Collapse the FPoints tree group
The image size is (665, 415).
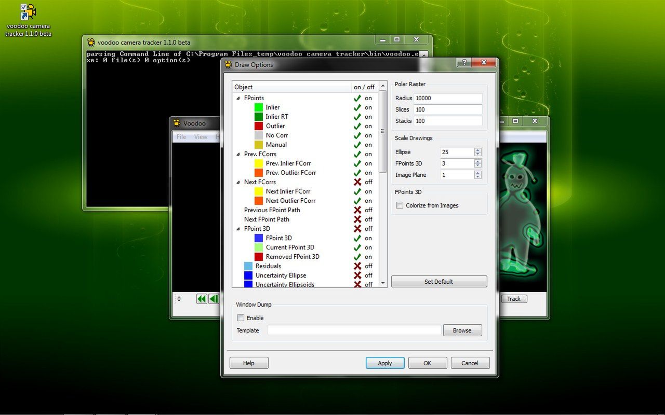tap(238, 98)
